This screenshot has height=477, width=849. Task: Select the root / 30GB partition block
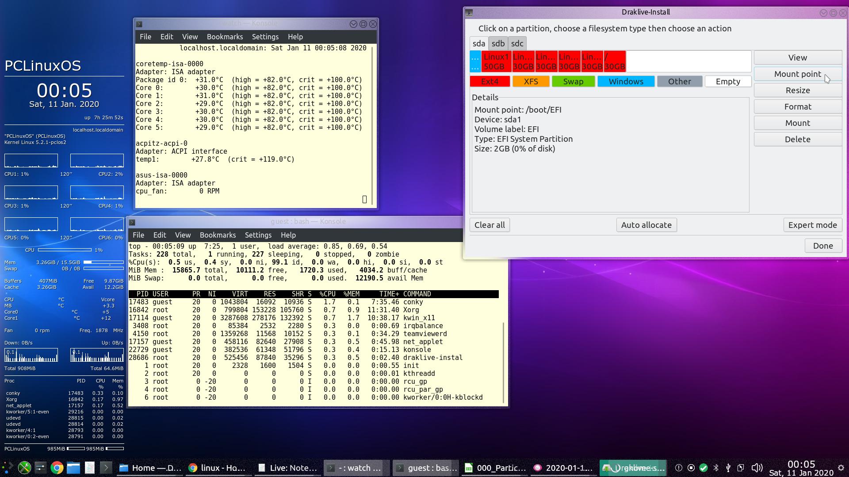tap(615, 61)
